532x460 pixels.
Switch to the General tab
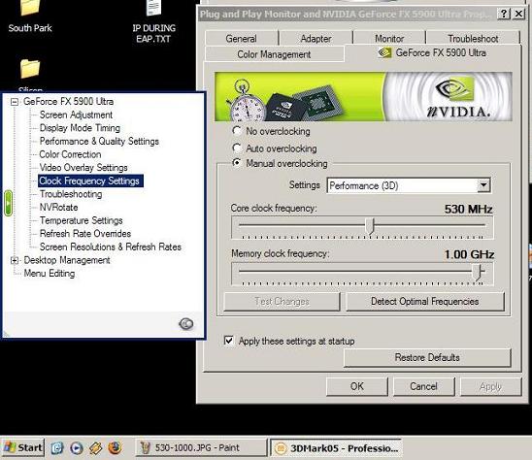tap(241, 39)
